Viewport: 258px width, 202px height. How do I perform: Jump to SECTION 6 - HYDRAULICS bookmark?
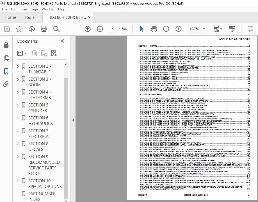point(40,121)
